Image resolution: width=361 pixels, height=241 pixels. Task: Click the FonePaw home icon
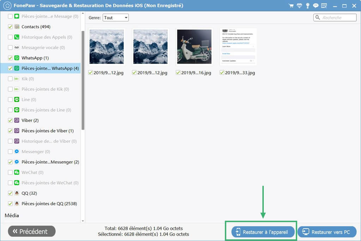tap(7, 6)
